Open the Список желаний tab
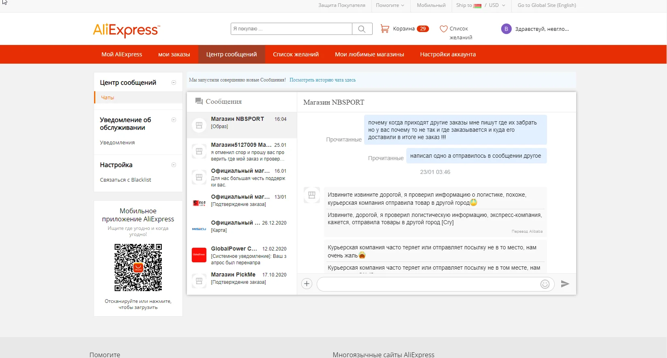The image size is (667, 358). 296,54
